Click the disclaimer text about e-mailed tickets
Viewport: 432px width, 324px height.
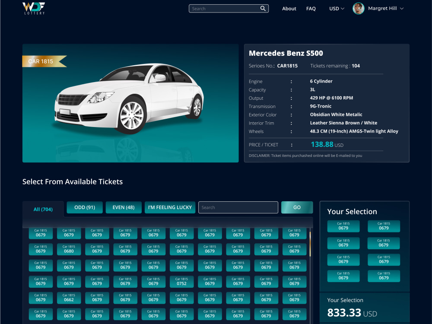coord(305,156)
